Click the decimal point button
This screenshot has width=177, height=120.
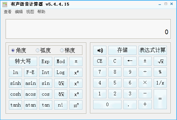point(130,105)
